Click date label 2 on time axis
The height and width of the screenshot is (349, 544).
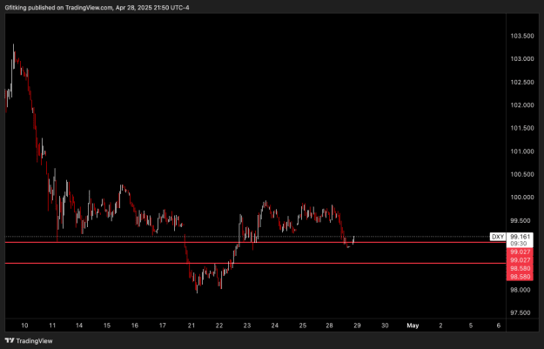(440, 326)
